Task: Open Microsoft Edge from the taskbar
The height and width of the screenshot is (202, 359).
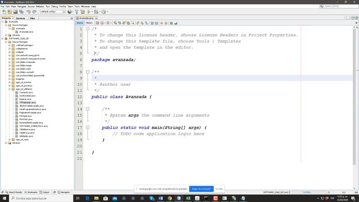Action: [88, 198]
